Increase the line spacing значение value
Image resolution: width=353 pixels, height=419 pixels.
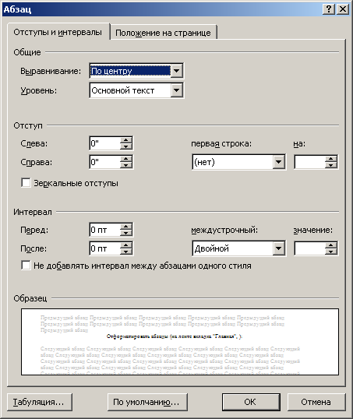pos(331,245)
